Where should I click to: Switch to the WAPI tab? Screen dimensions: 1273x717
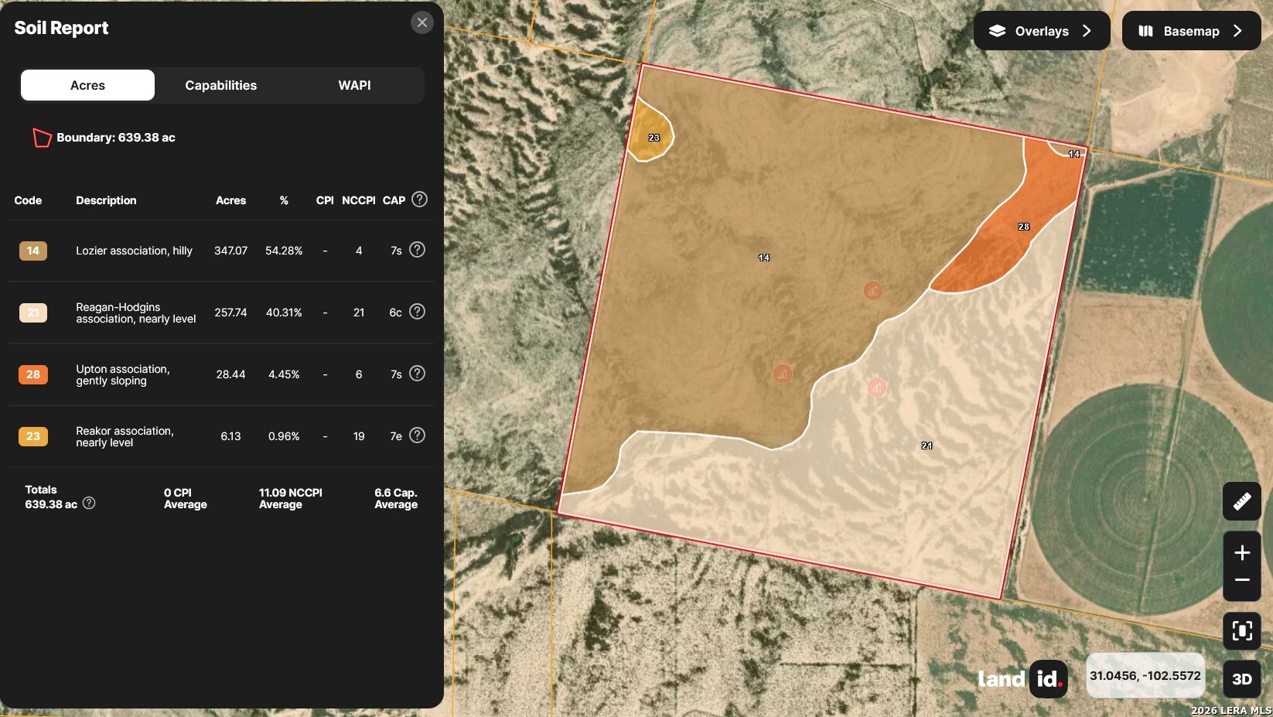point(354,85)
